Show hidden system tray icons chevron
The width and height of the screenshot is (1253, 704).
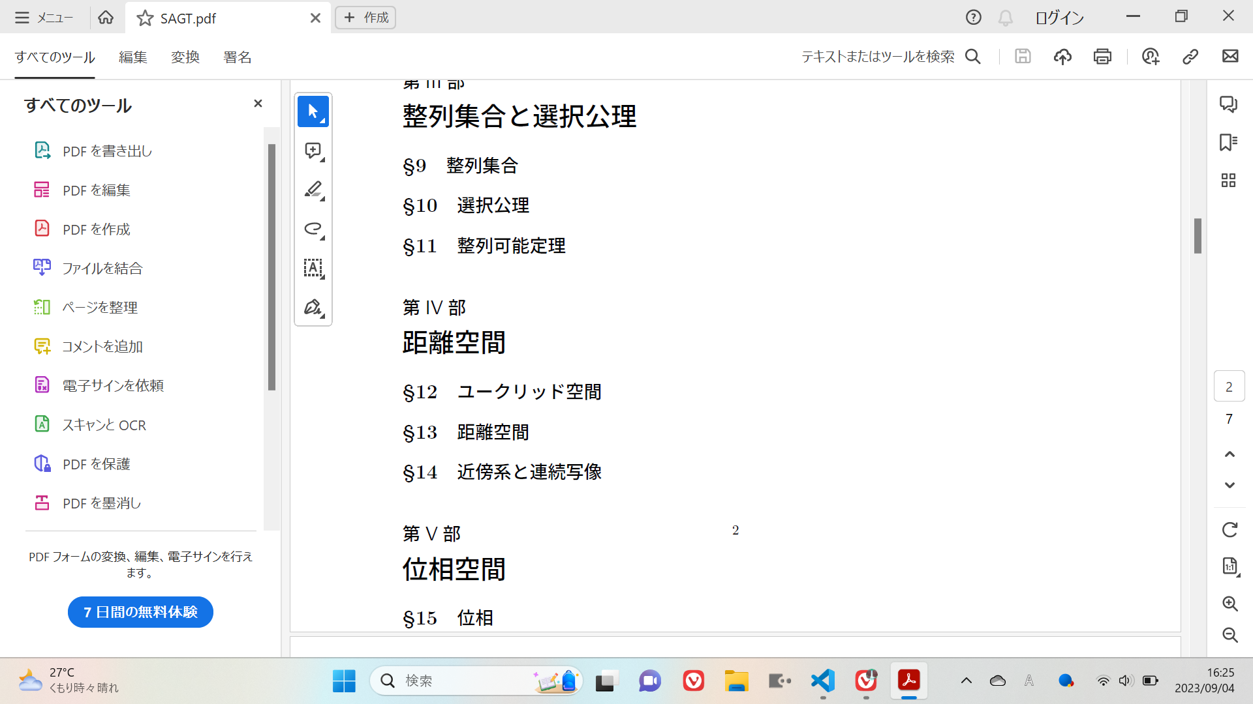coord(967,681)
